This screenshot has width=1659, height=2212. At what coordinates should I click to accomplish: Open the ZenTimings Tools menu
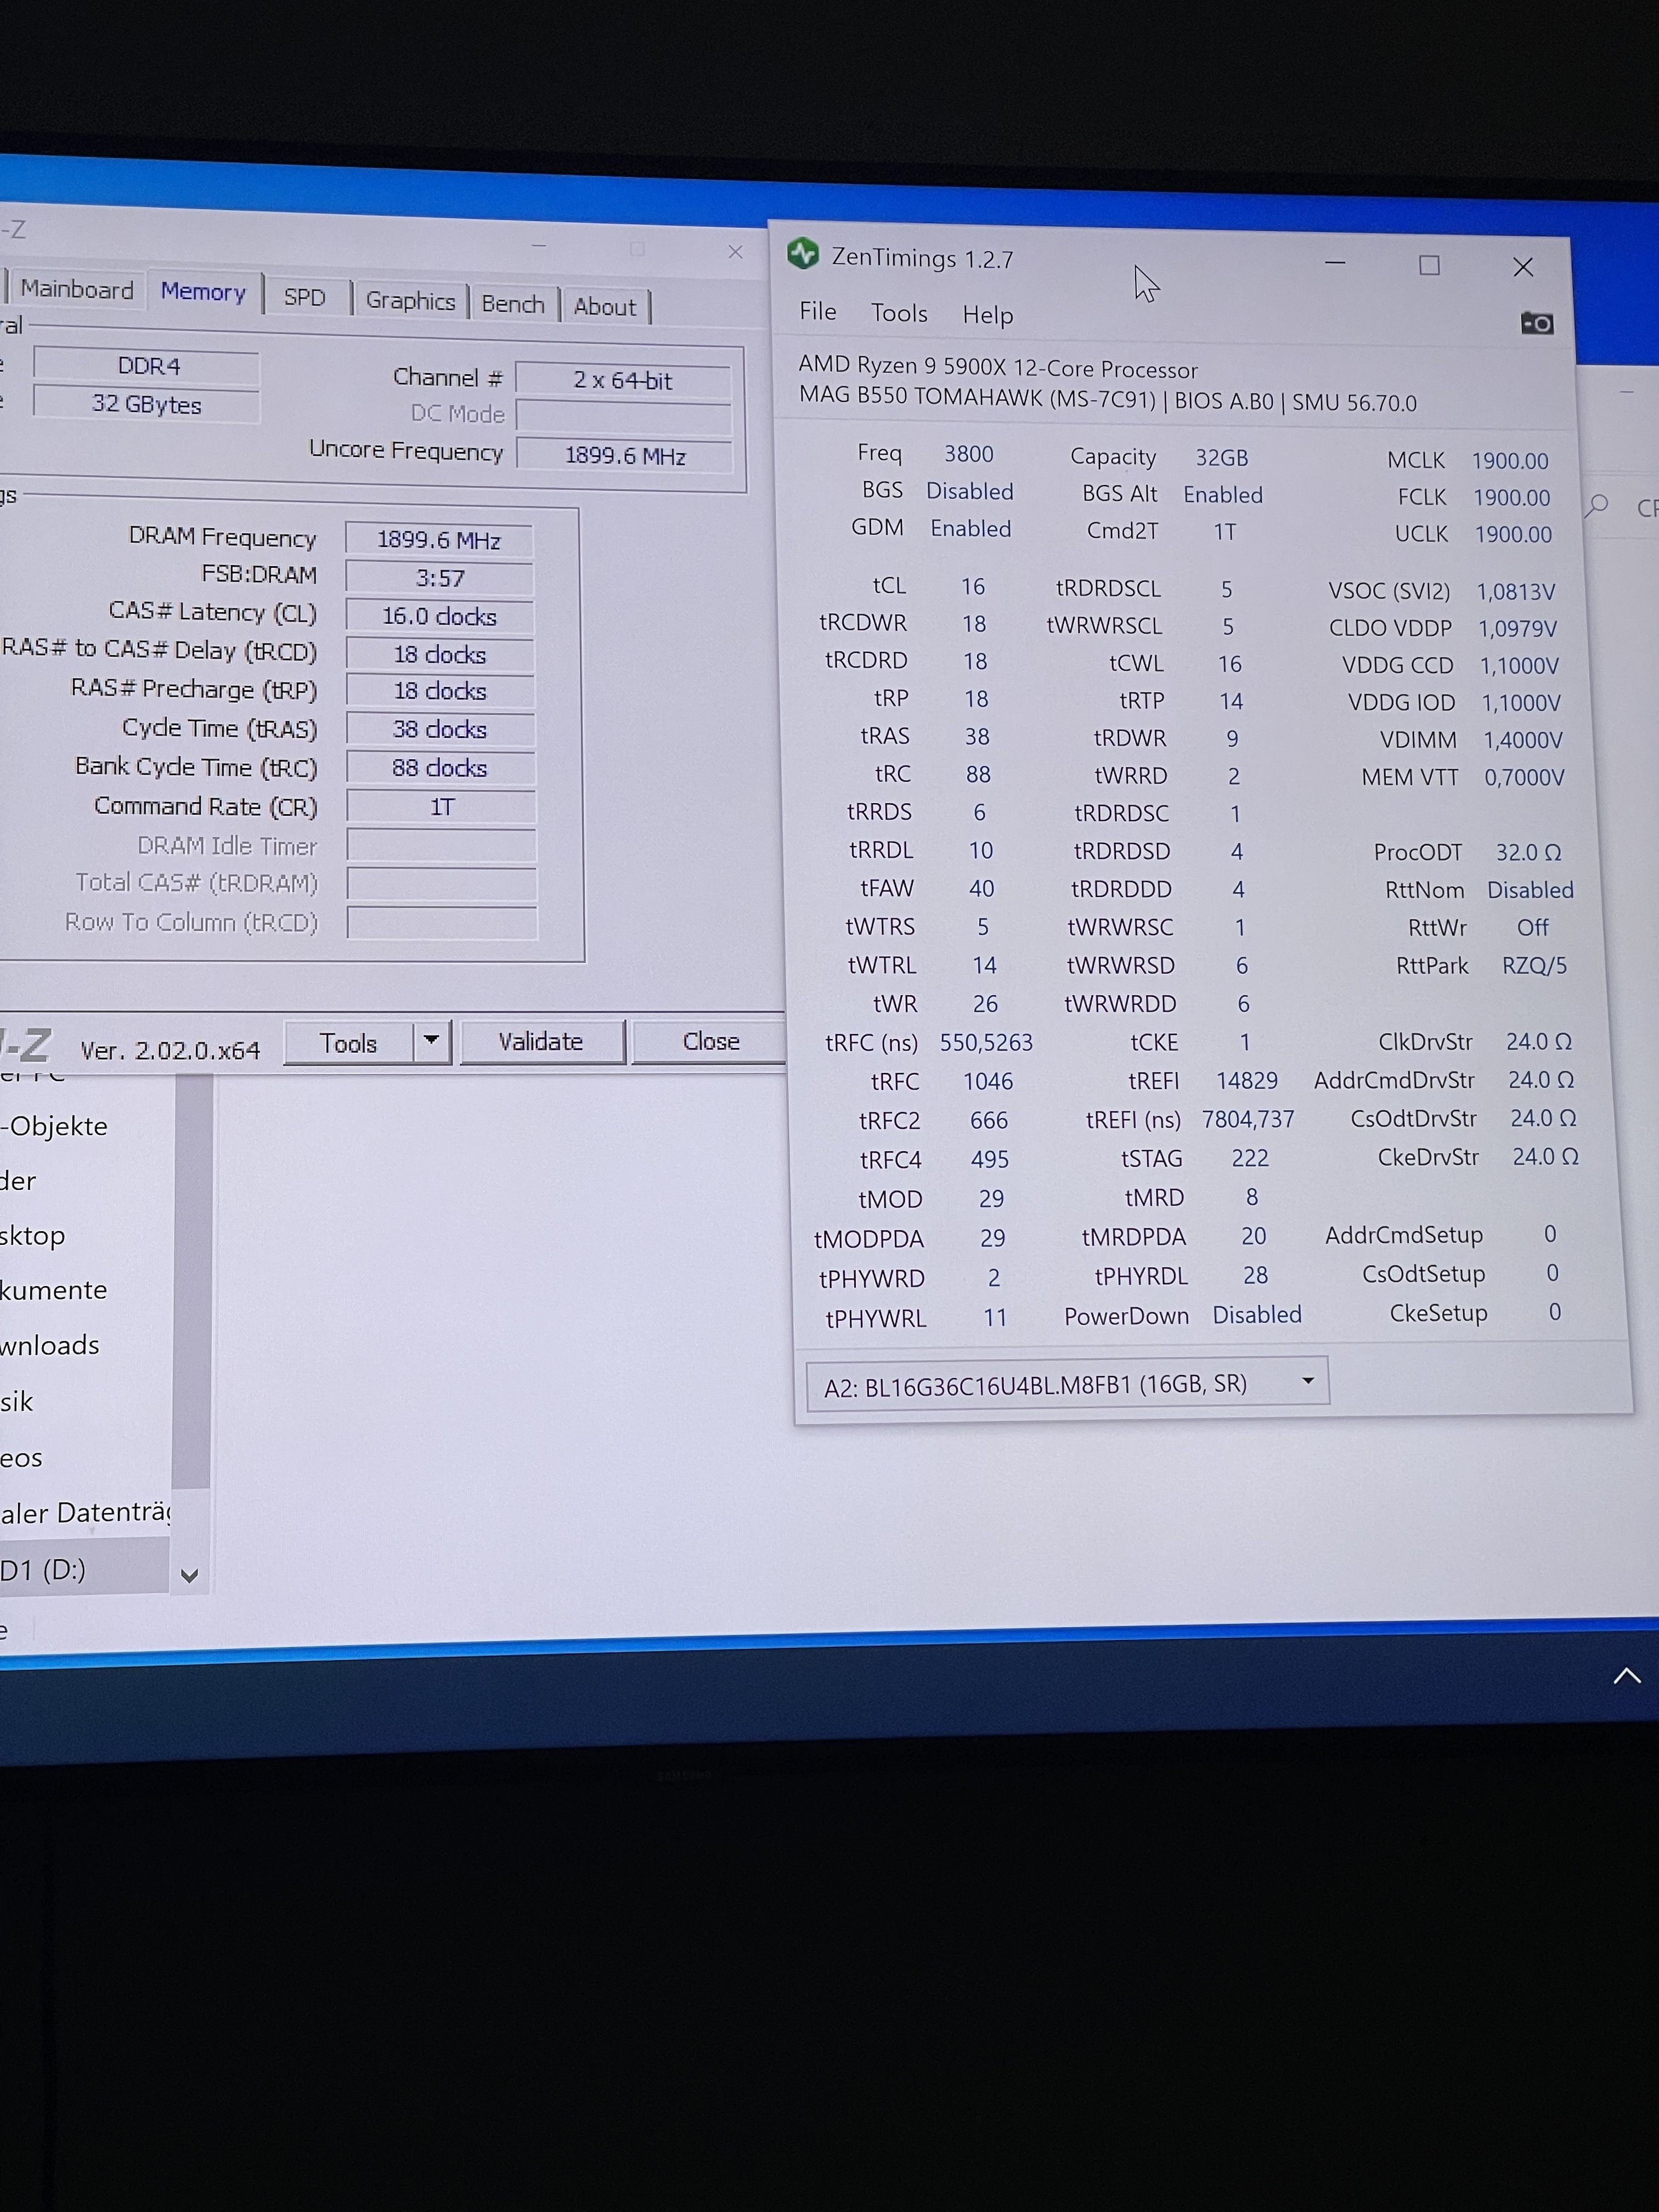coord(898,313)
